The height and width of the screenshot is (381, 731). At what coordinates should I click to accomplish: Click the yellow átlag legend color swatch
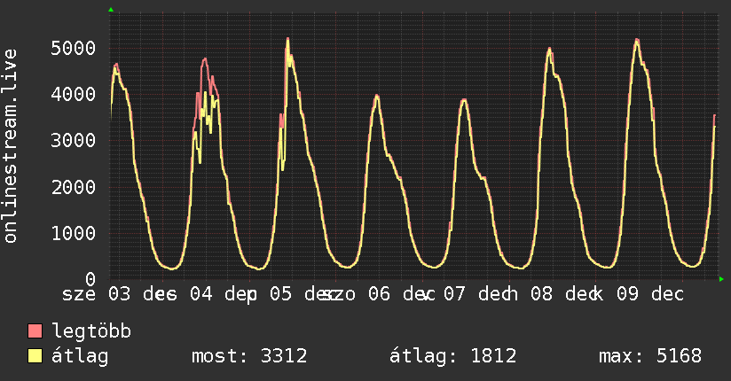click(35, 356)
